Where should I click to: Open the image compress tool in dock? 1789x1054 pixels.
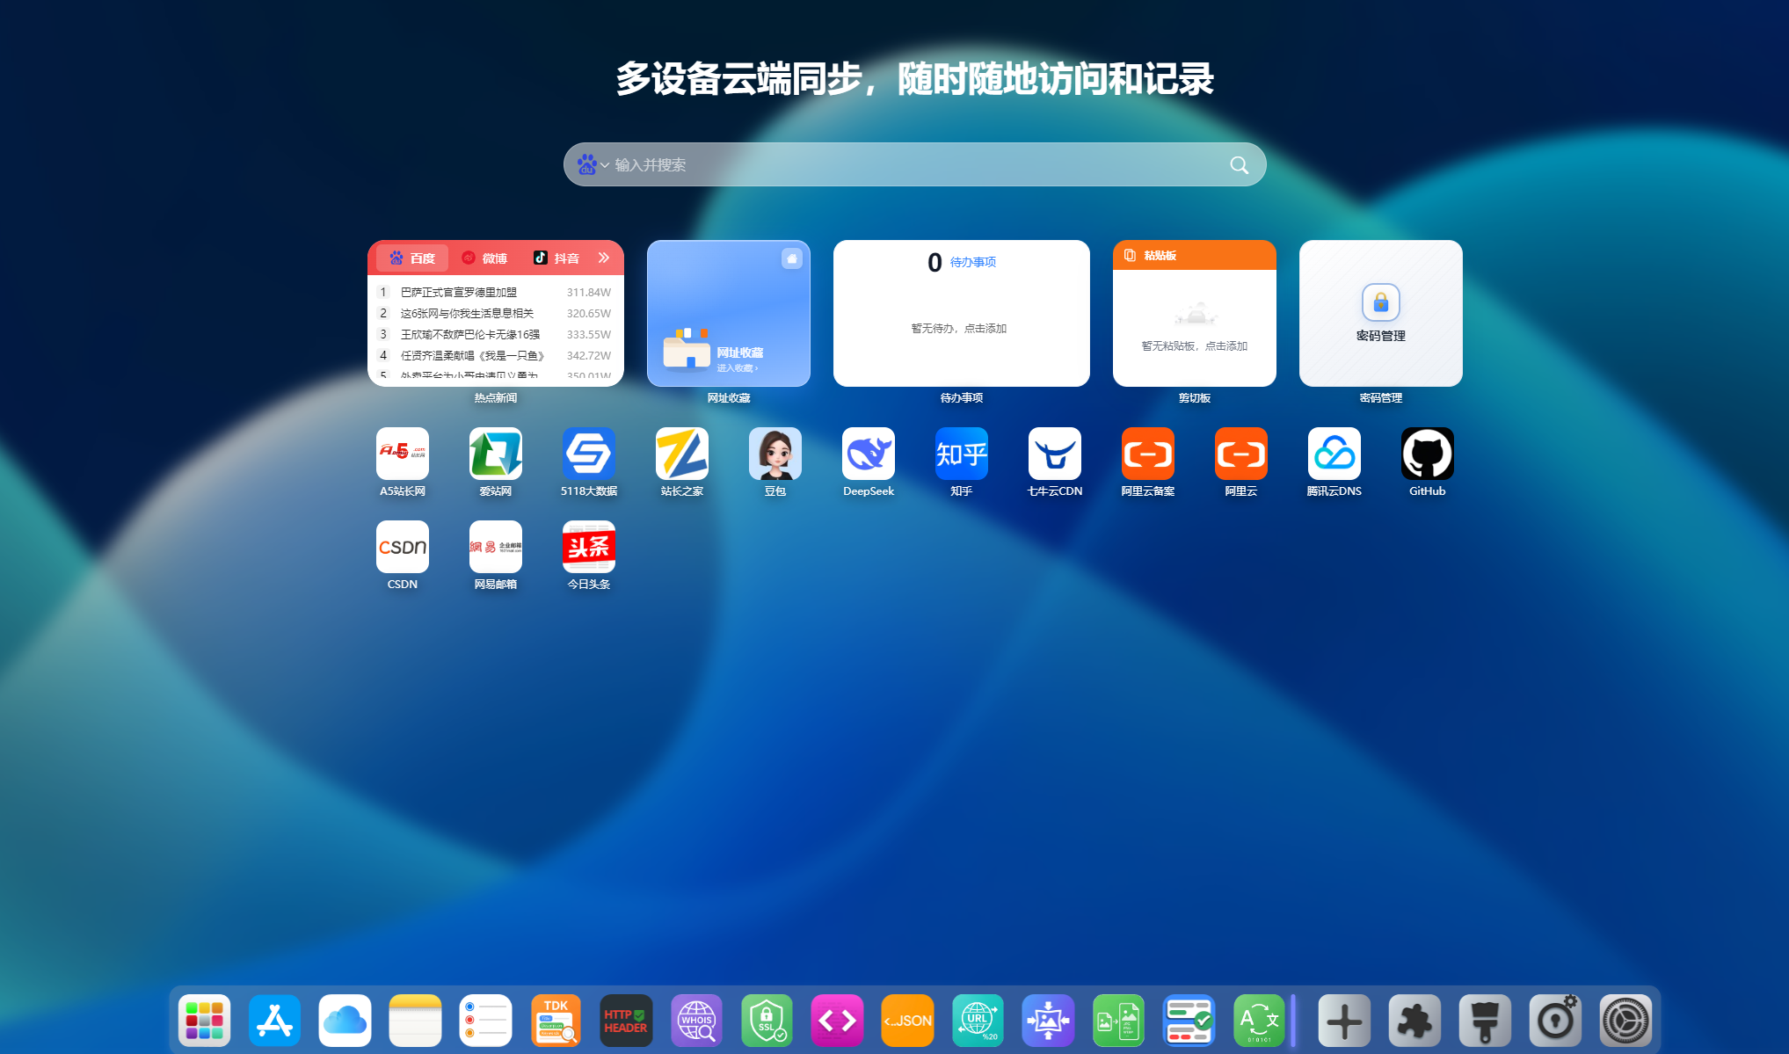[1048, 1021]
